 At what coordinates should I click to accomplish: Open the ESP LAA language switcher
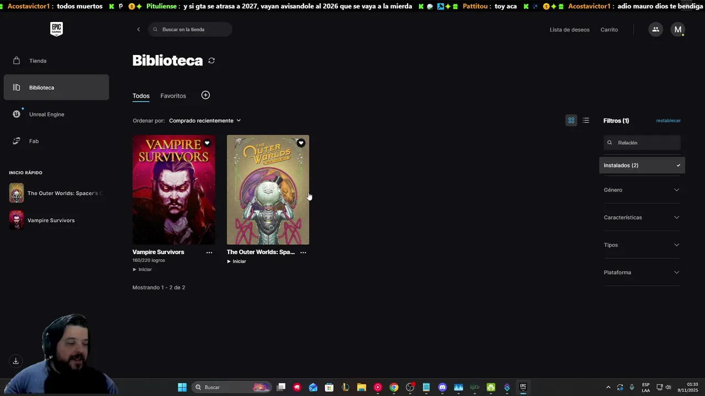point(646,387)
